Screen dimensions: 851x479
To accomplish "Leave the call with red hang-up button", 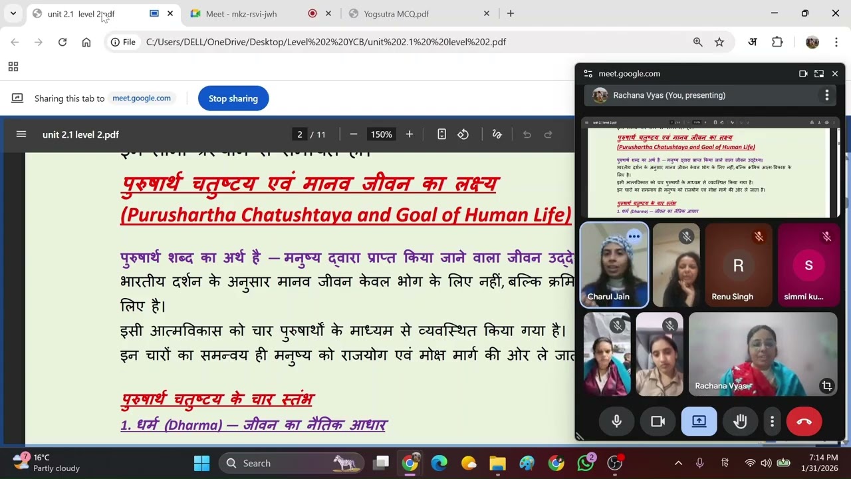I will (804, 421).
